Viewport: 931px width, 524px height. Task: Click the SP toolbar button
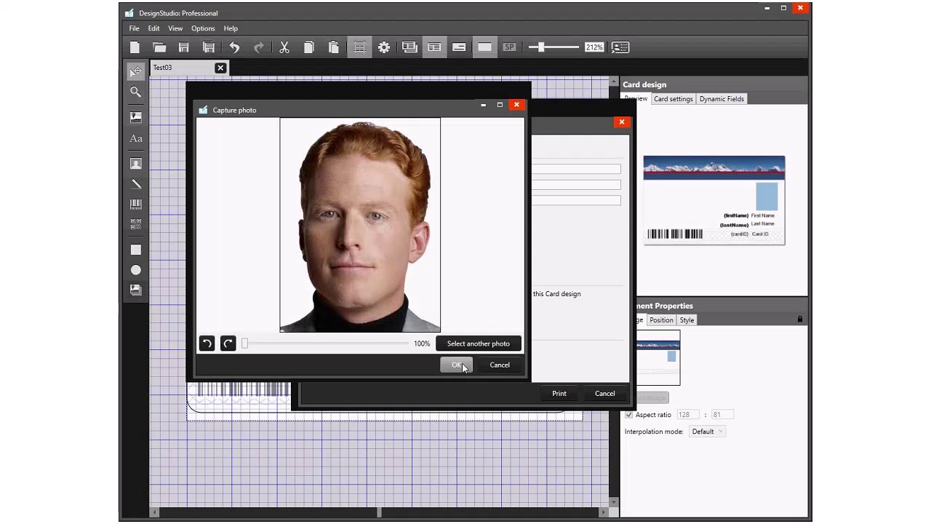pos(509,47)
